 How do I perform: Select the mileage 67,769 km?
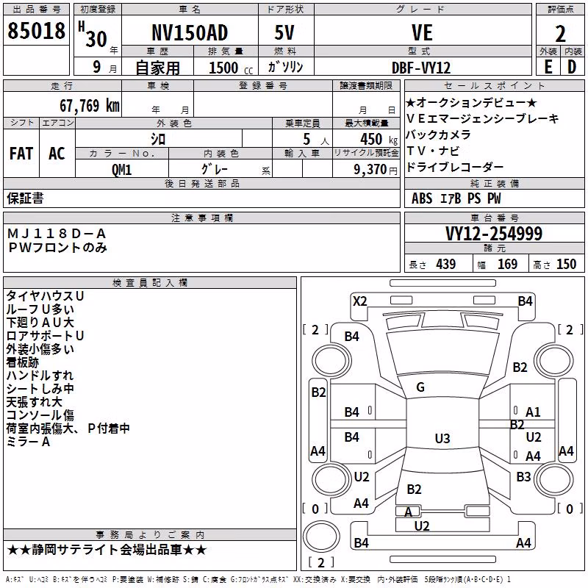pos(90,106)
